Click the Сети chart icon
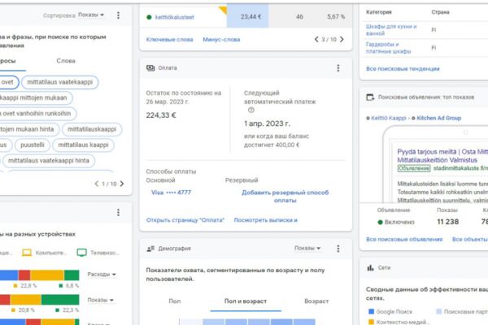Image resolution: width=488 pixels, height=325 pixels. pos(370,268)
